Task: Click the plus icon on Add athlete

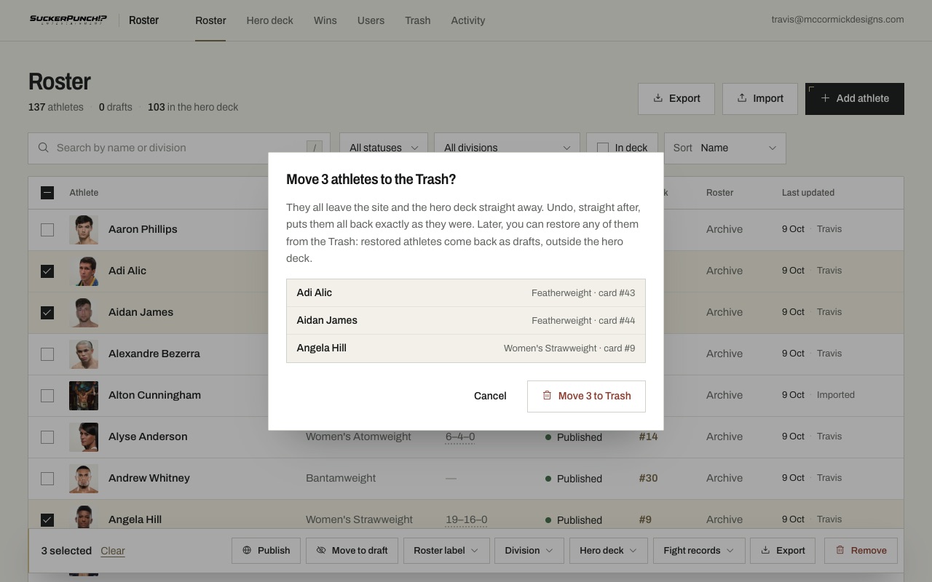Action: [825, 98]
